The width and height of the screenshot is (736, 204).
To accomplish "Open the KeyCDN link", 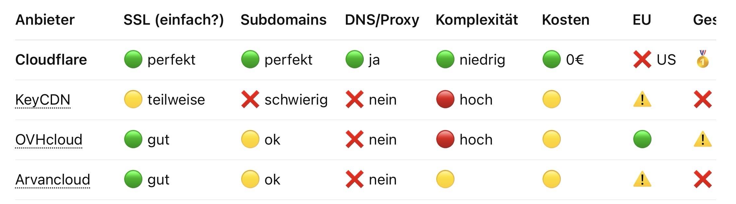I will tap(43, 99).
